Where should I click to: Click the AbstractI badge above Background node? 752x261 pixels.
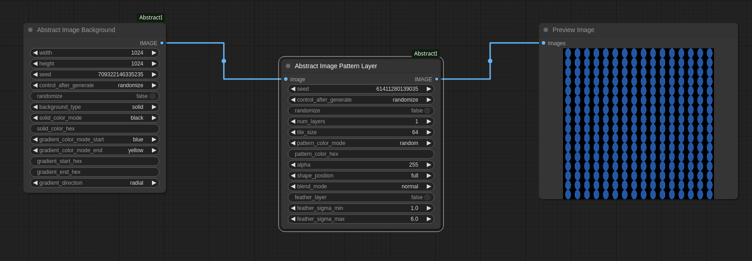click(x=151, y=18)
